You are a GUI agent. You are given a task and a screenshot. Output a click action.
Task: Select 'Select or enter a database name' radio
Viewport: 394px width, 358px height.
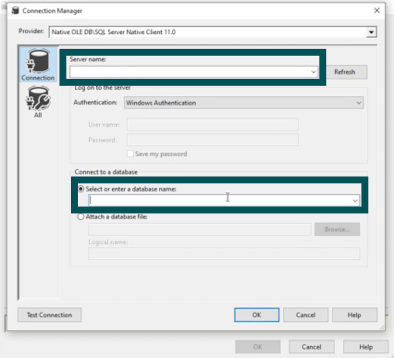pos(81,189)
